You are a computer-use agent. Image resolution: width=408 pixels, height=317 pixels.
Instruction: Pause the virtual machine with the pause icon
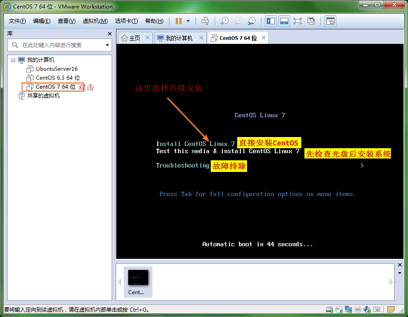[178, 21]
